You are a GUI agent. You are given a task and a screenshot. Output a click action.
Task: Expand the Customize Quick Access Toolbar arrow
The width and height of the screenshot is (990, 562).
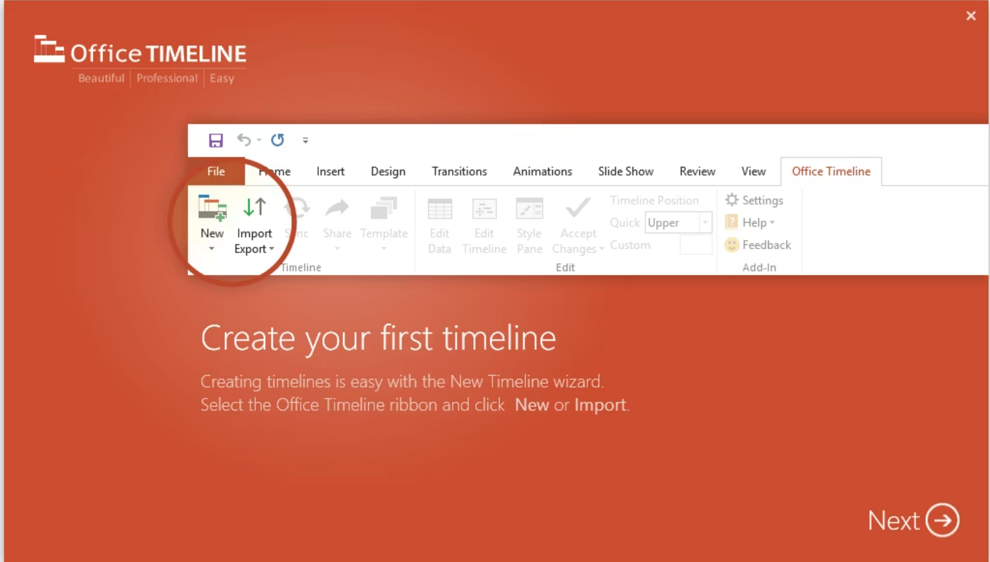305,140
